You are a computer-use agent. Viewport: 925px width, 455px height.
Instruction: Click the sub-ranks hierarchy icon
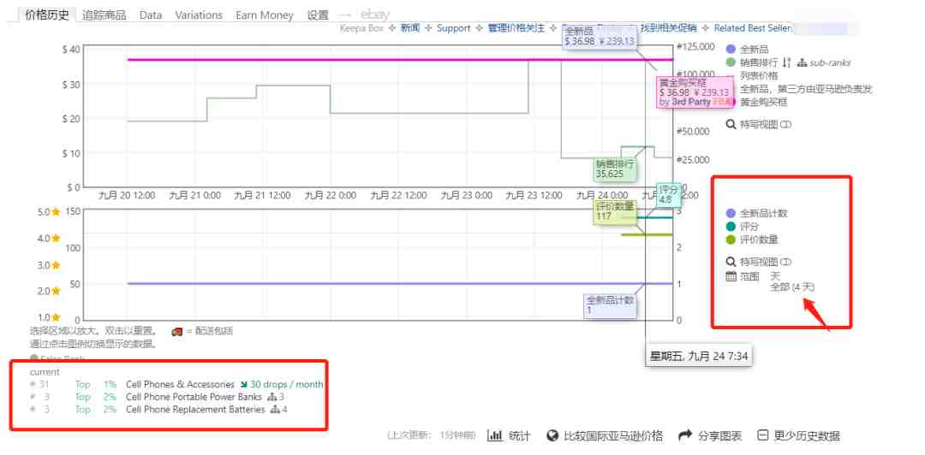click(802, 62)
